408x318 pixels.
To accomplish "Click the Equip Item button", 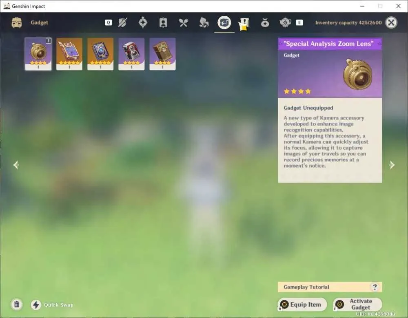I will pos(302,305).
